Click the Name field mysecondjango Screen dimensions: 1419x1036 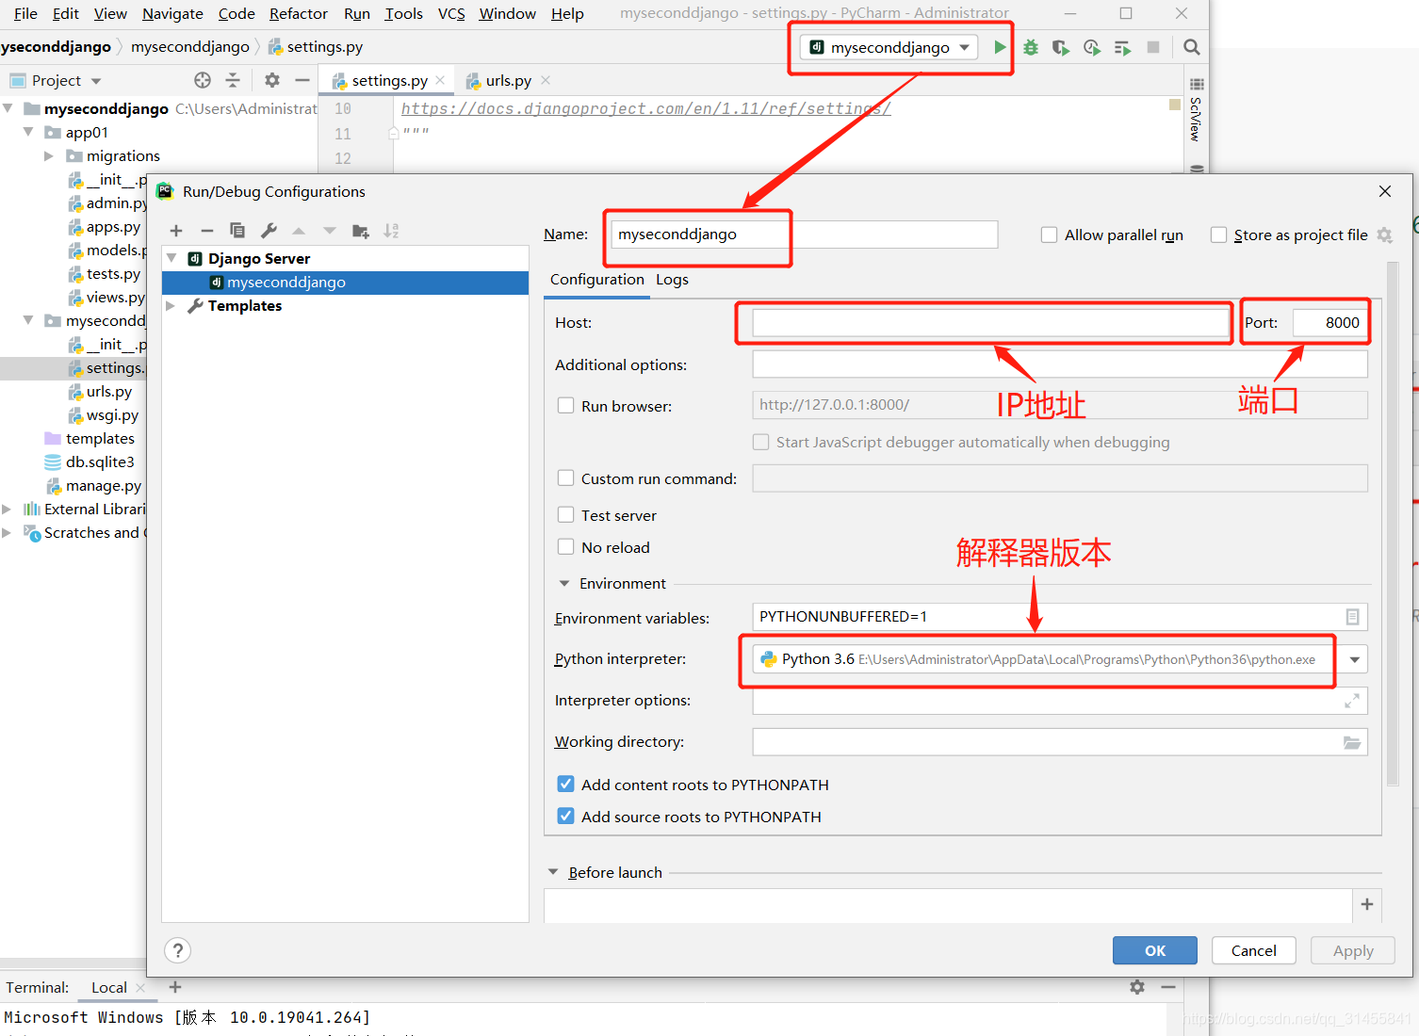[x=804, y=235]
